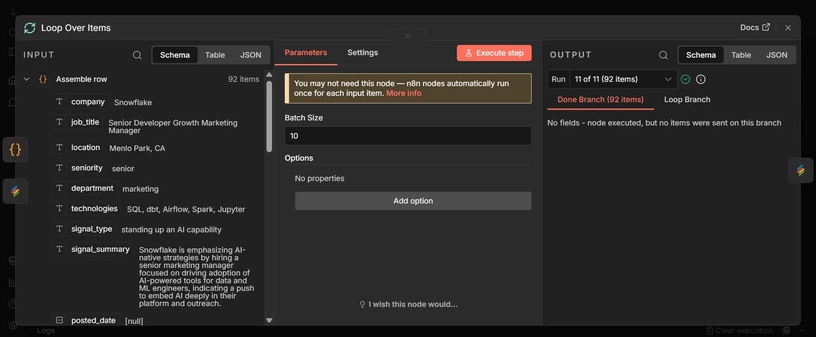The image size is (816, 337).
Task: Click the 'Snowflake' company value
Action: tap(133, 103)
